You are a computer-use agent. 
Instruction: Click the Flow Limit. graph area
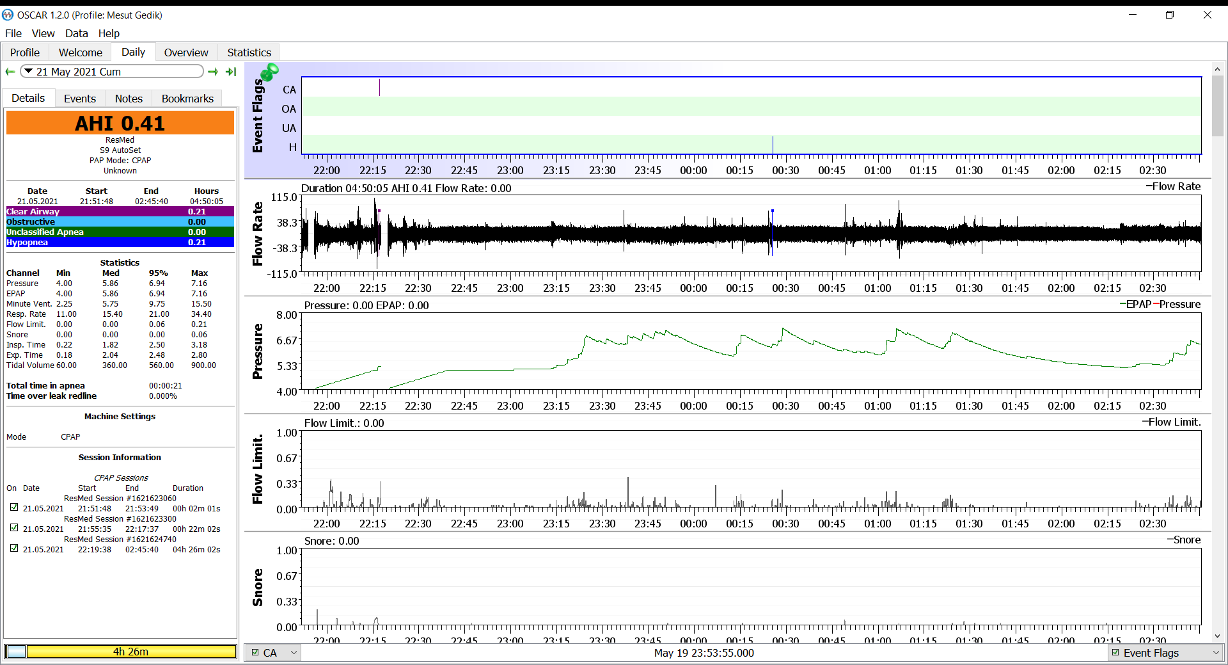click(x=751, y=470)
